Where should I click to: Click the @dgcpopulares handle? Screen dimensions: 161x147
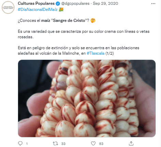pos(75,3)
